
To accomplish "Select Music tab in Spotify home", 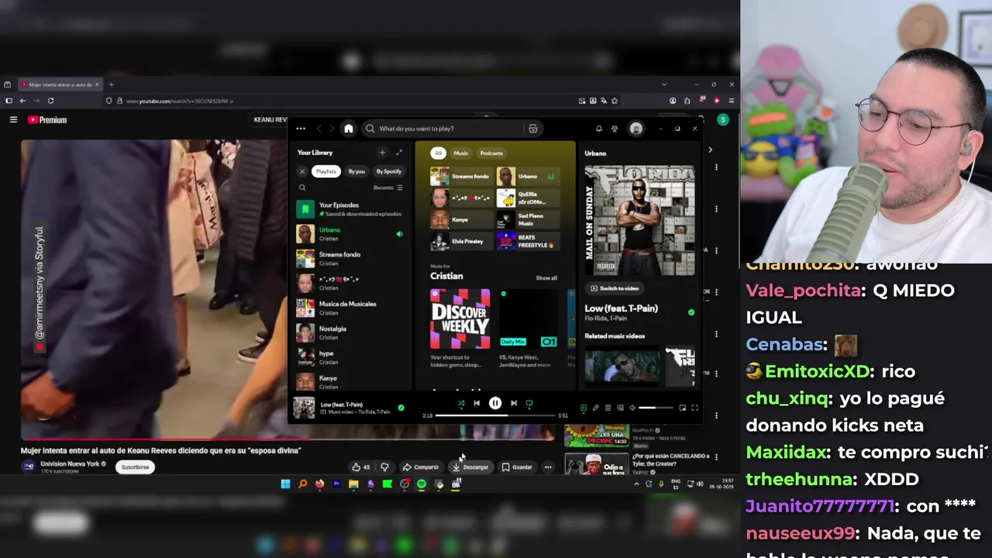I will coord(461,153).
